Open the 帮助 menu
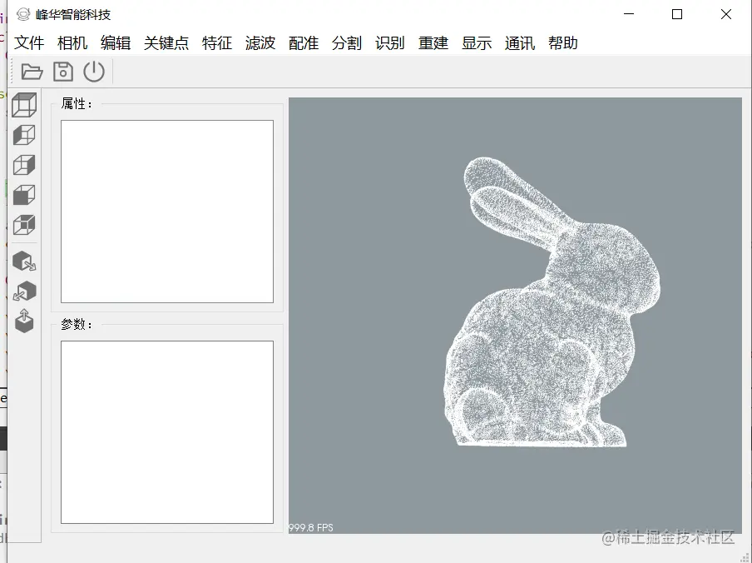This screenshot has height=563, width=752. tap(562, 43)
